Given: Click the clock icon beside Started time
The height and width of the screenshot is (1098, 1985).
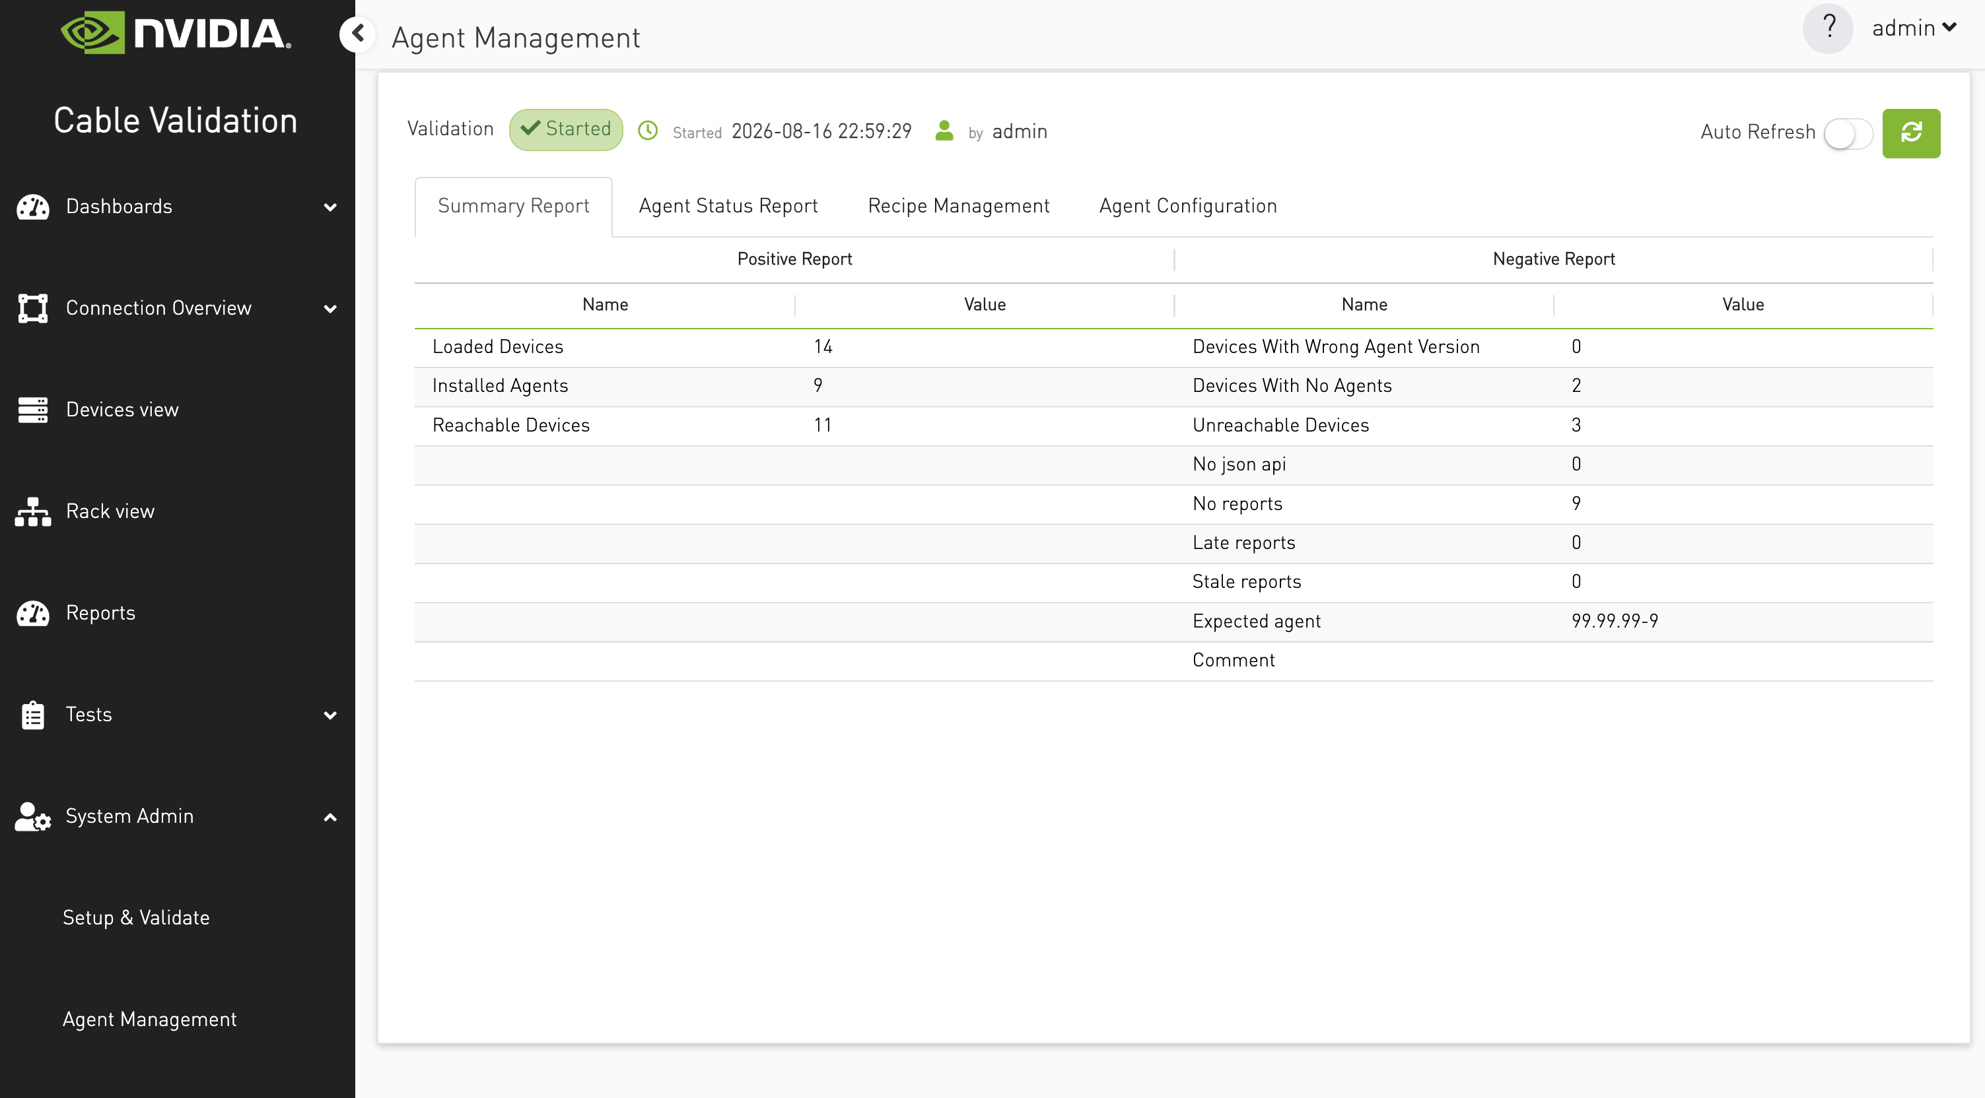Looking at the screenshot, I should click(x=648, y=131).
